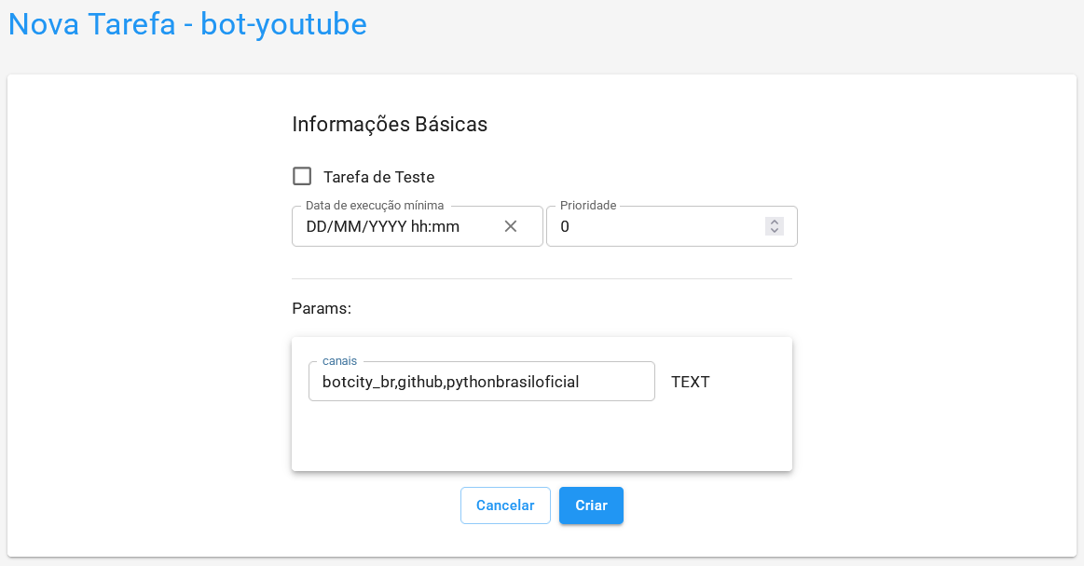The image size is (1084, 566).
Task: Enable the Tarefa de Teste checkbox
Action: 302,176
